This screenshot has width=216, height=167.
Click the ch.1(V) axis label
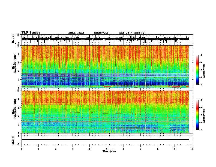point(13,39)
